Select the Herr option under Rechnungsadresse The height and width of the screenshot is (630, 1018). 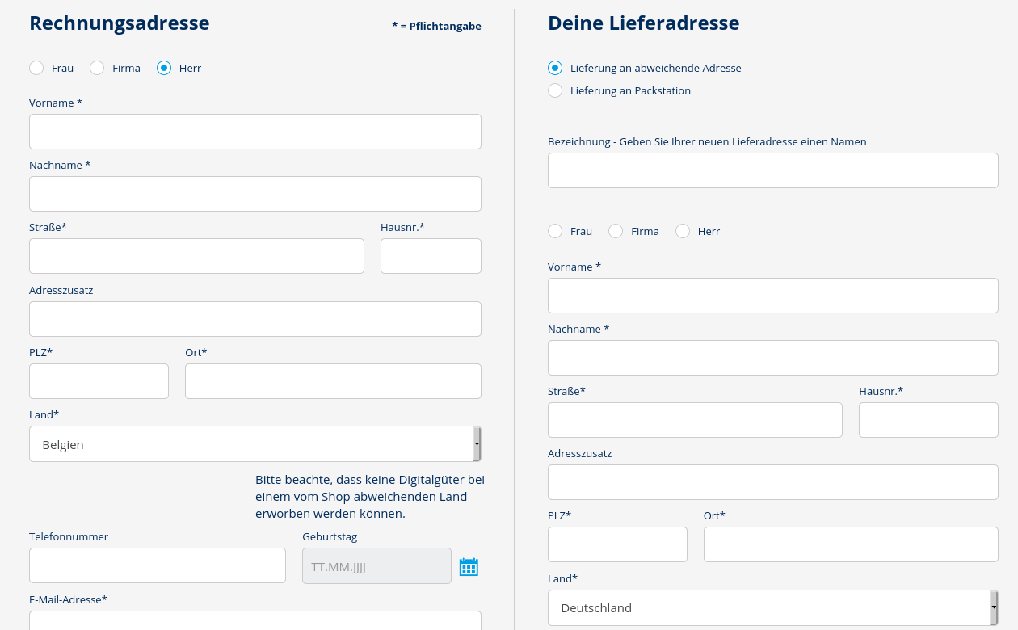tap(164, 68)
